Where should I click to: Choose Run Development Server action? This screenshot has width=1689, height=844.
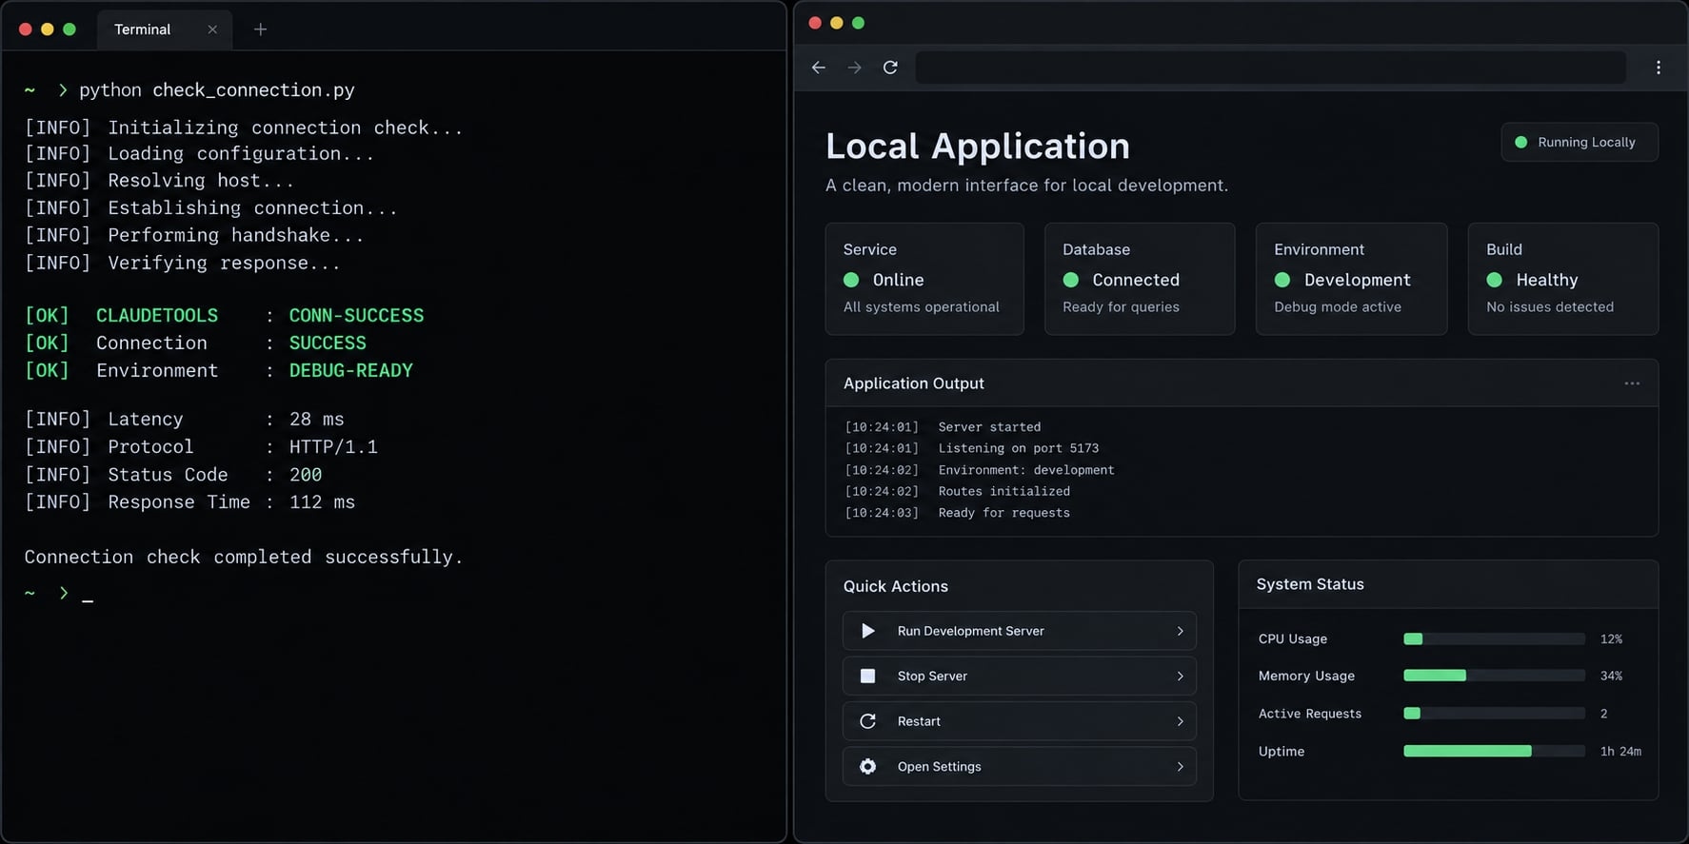tap(1019, 631)
